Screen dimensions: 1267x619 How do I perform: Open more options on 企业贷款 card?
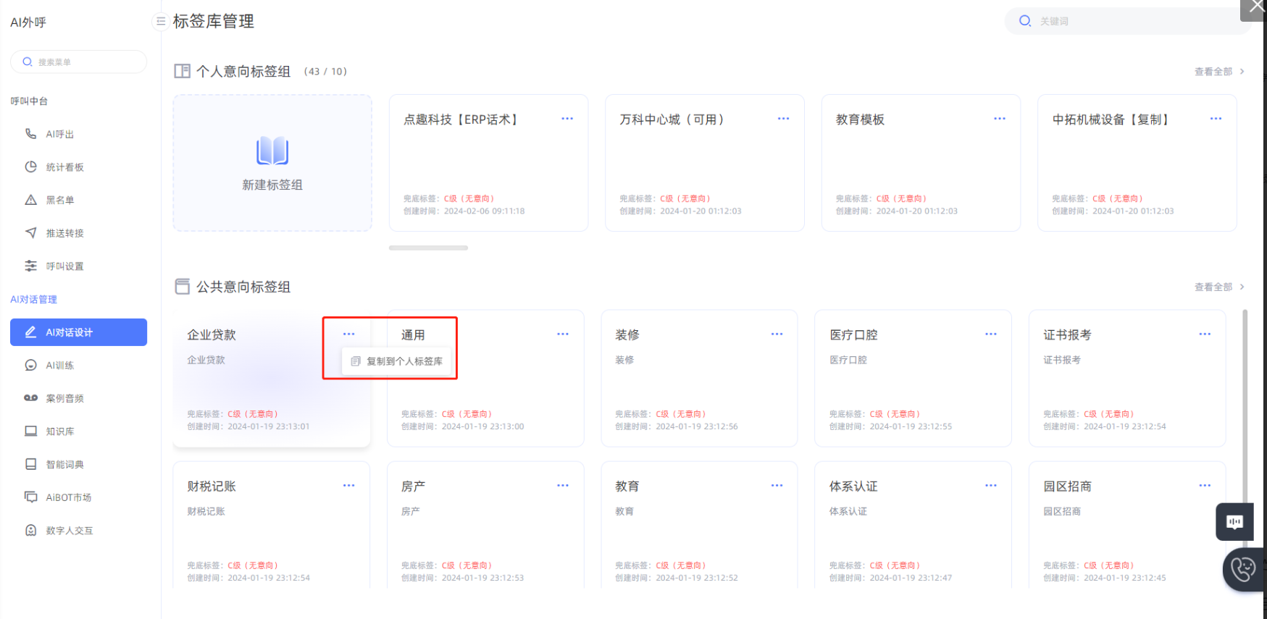pyautogui.click(x=348, y=334)
